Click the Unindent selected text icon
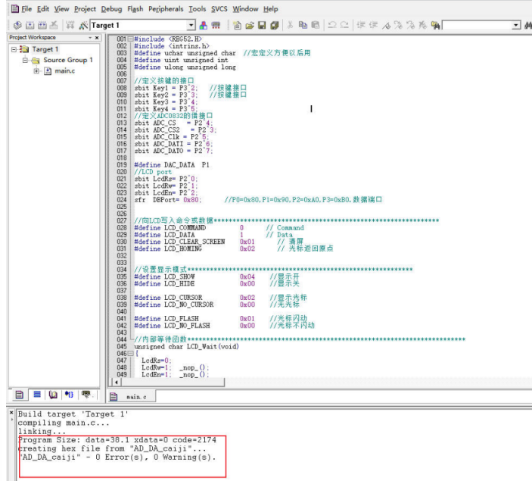The width and height of the screenshot is (532, 481). tap(373, 25)
